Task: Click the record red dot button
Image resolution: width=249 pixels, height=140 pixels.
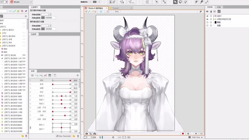Action: [183, 134]
